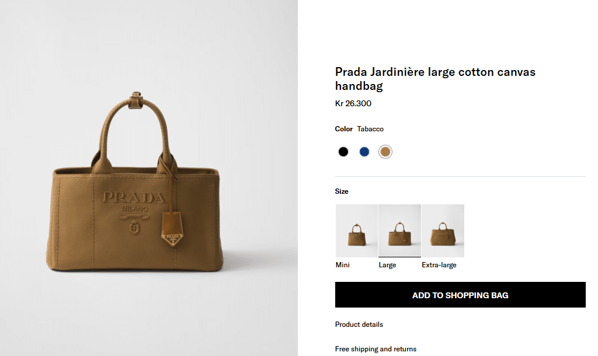Click the "Mini" size text label
The image size is (598, 356).
point(343,265)
